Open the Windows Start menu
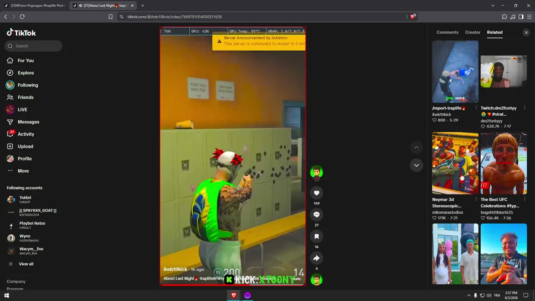Viewport: 535px width, 301px height. (6, 296)
